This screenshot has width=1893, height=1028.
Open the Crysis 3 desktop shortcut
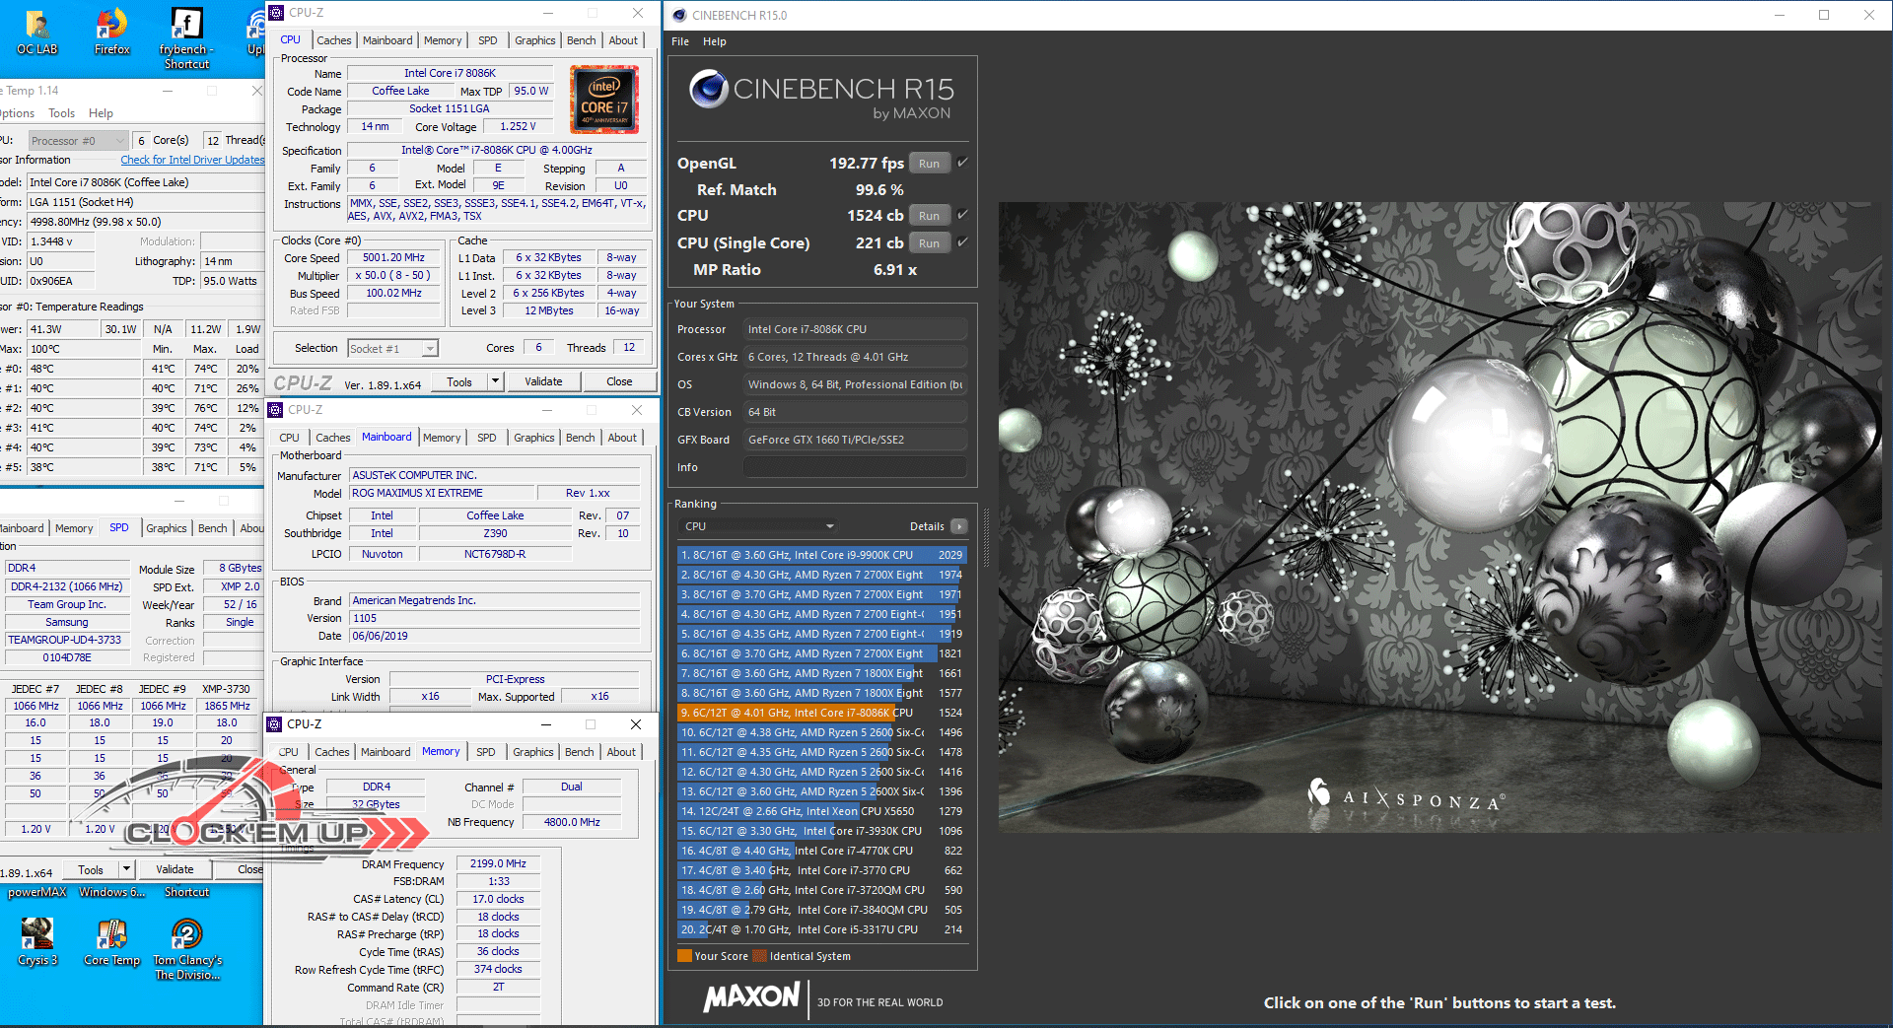tap(36, 934)
